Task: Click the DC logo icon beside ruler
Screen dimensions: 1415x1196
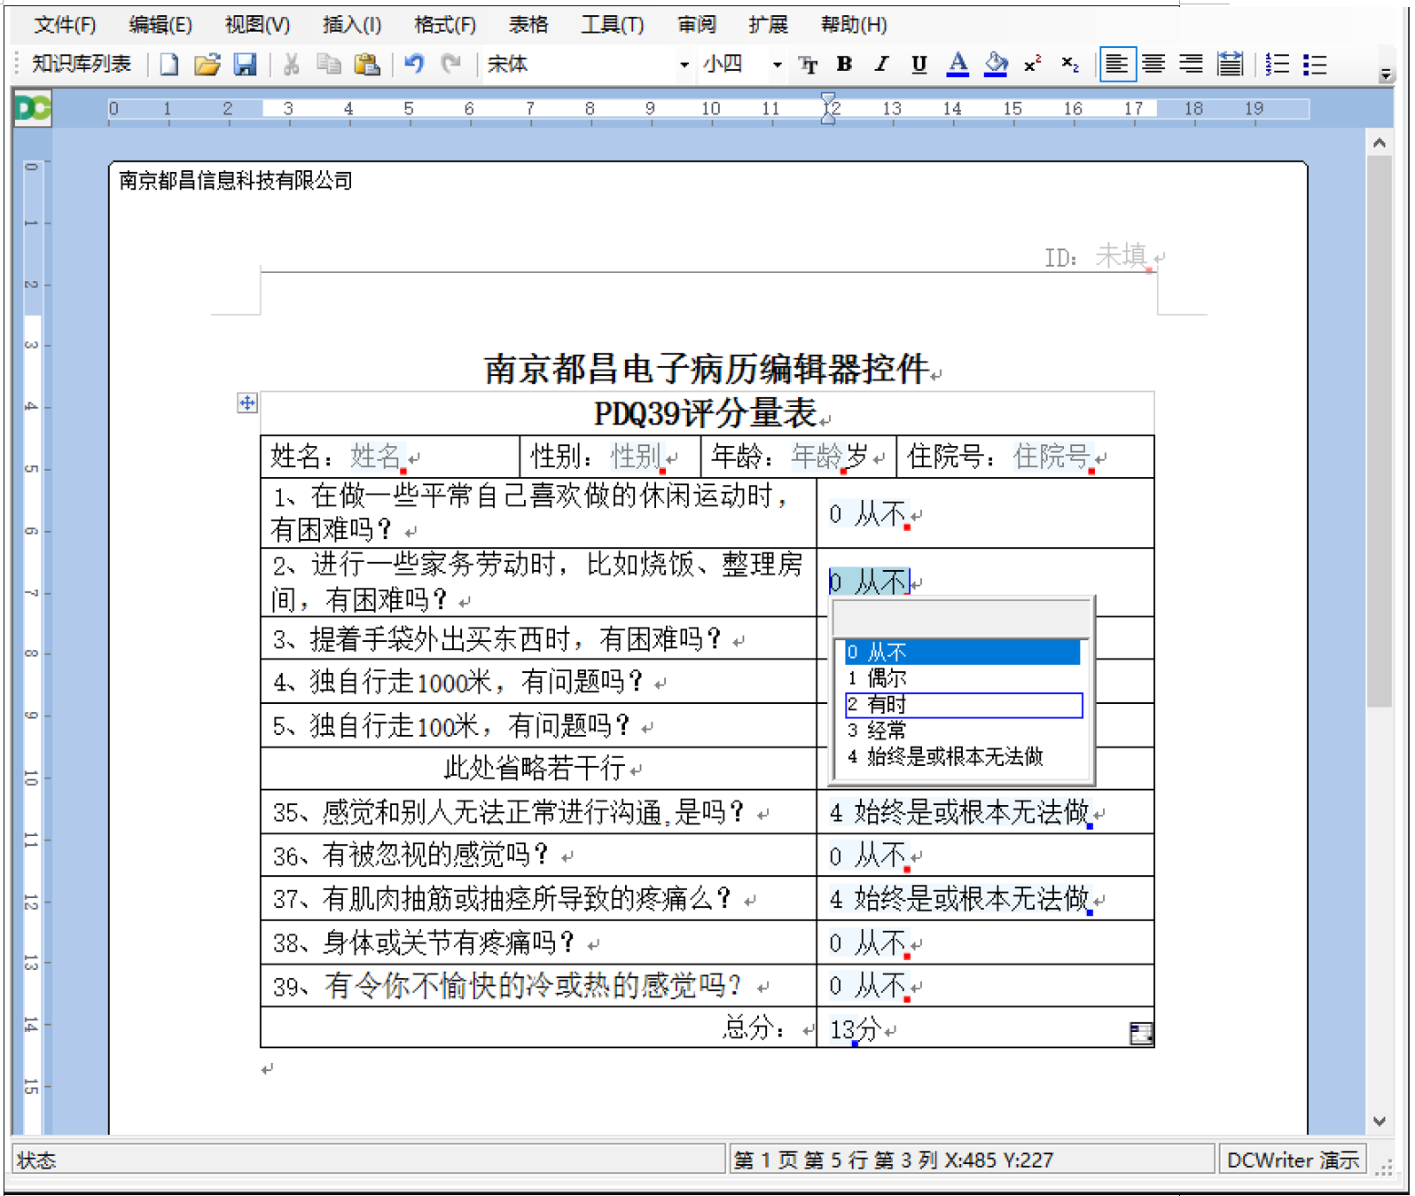Action: click(x=33, y=108)
